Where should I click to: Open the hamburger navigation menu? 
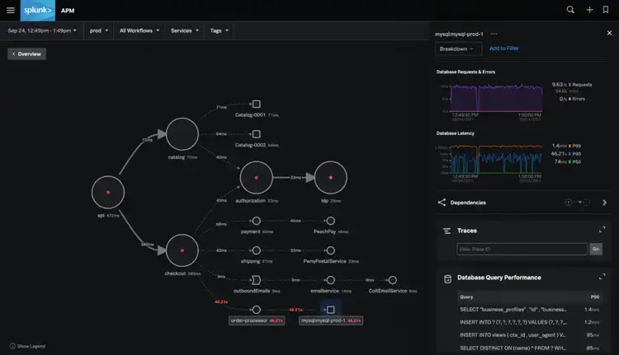(11, 10)
